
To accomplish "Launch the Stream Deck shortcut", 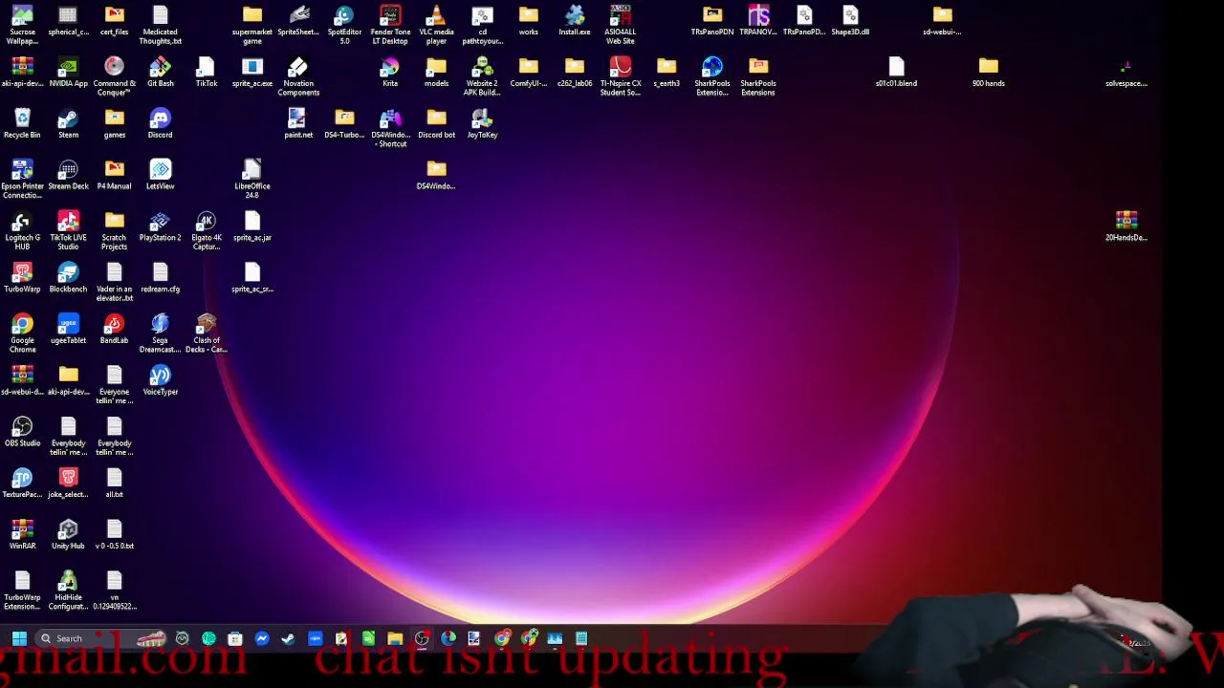I will pyautogui.click(x=68, y=175).
